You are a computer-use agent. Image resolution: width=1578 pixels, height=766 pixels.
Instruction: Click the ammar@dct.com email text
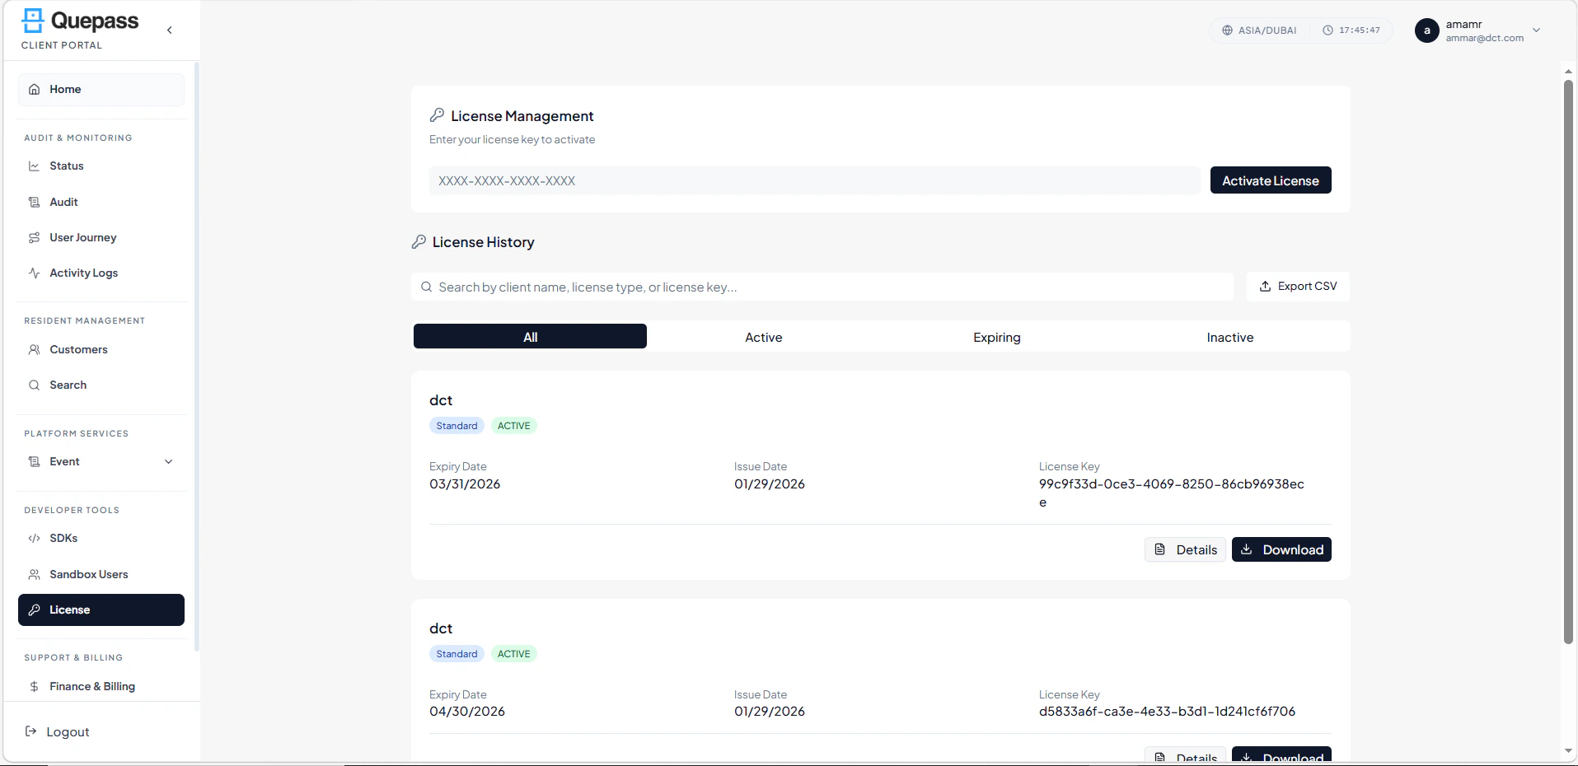[1485, 38]
